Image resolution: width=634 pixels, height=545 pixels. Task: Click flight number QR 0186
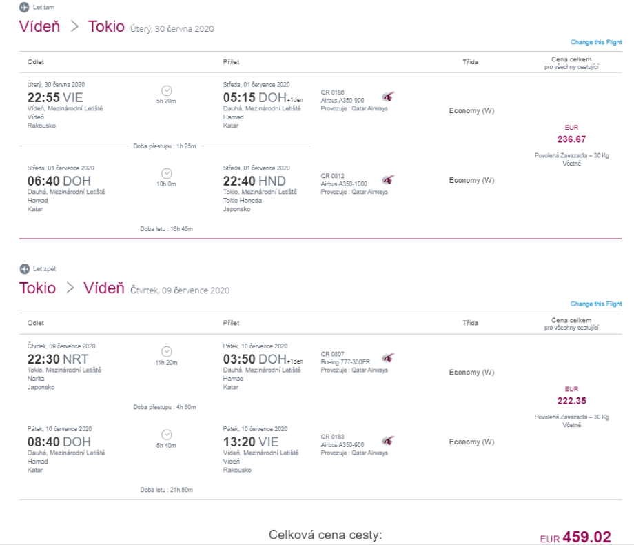pyautogui.click(x=333, y=92)
